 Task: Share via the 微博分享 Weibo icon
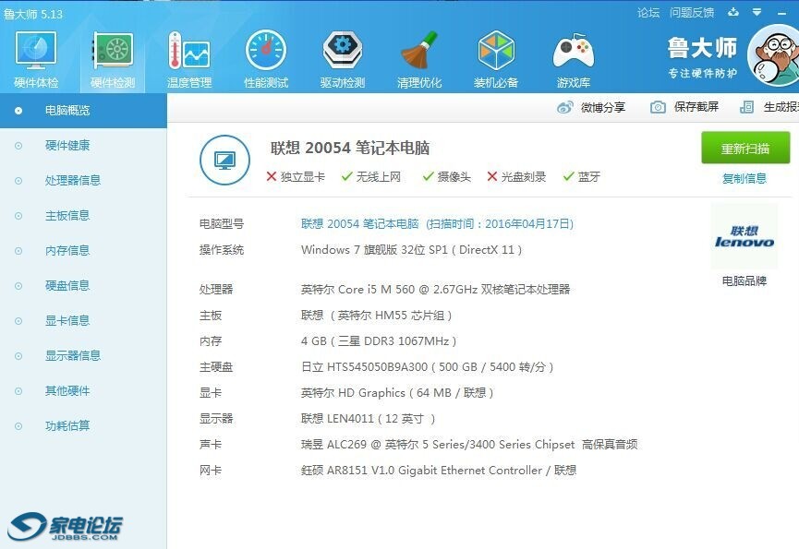565,107
